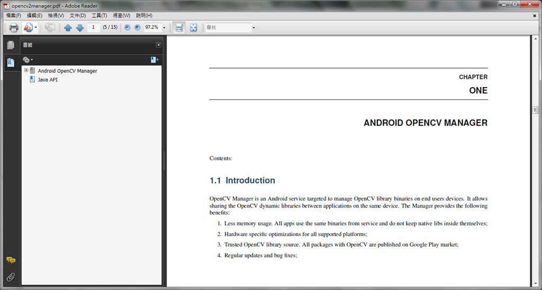This screenshot has height=290, width=542.
Task: Open the 檔案(F) File menu
Action: (x=13, y=15)
